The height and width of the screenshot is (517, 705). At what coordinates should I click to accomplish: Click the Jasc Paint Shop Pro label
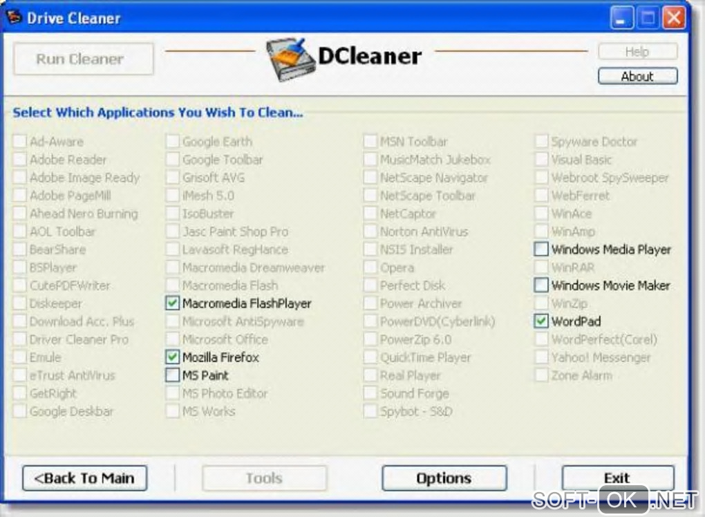[235, 232]
